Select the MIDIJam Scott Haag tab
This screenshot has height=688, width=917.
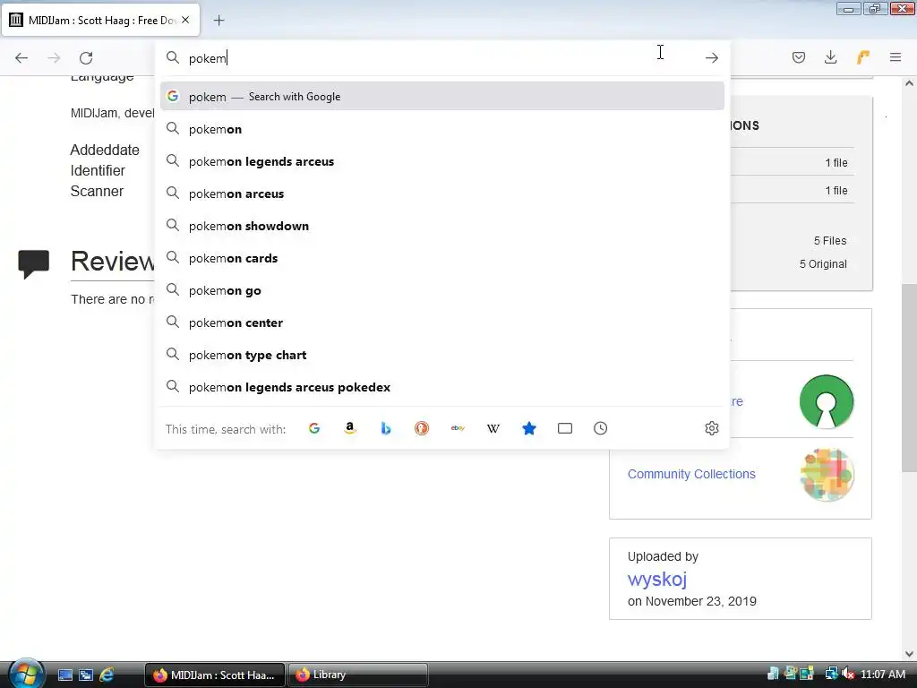(100, 20)
